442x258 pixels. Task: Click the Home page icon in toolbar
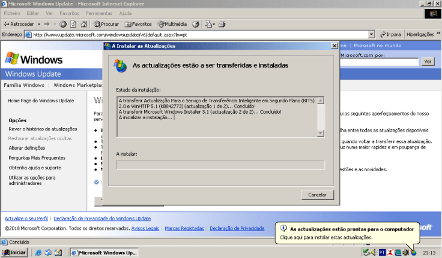pos(83,24)
